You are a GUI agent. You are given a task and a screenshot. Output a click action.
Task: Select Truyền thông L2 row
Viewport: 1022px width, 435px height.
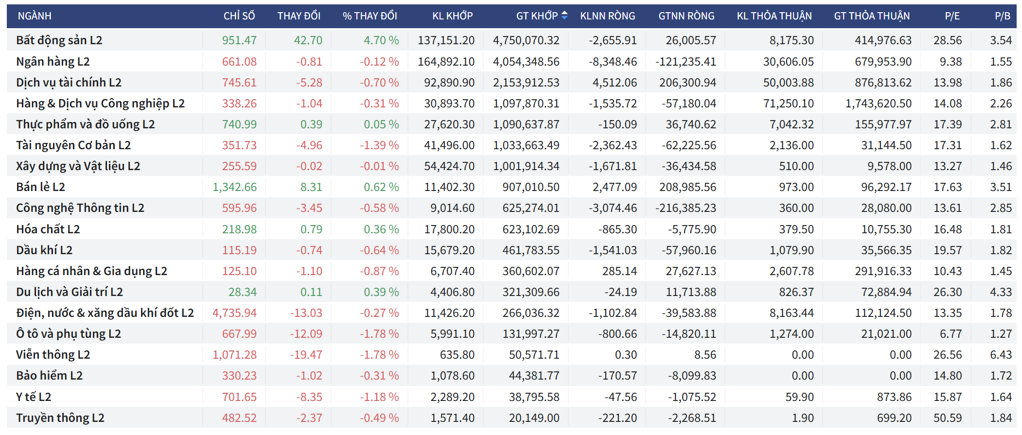click(60, 418)
